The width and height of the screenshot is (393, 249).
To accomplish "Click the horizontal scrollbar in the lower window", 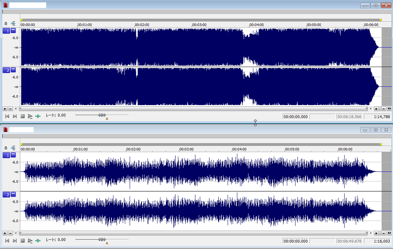I will [x=194, y=233].
